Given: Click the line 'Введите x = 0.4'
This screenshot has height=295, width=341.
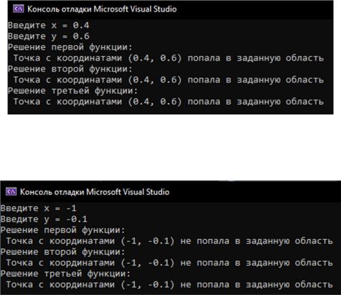Looking at the screenshot, I should pyautogui.click(x=48, y=25).
